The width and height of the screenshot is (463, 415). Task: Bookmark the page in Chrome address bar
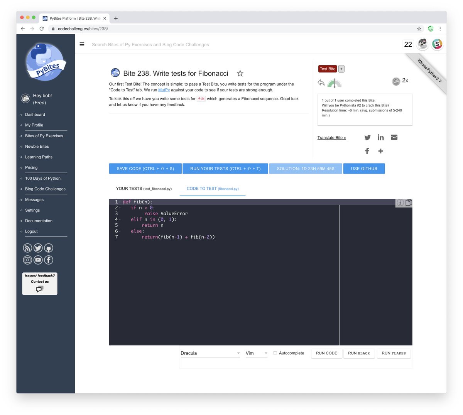[419, 29]
